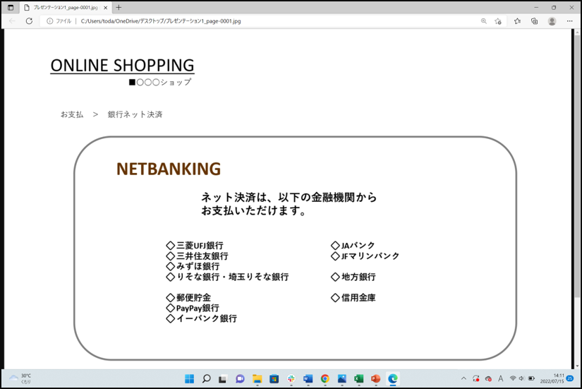Click the ■○○○ショップ subtitle
582x389 pixels.
click(160, 82)
